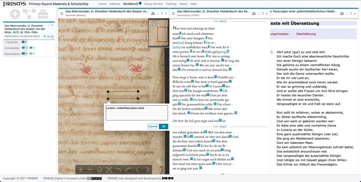Image resolution: width=361 pixels, height=182 pixels.
Task: Click the small plus-circle icon on the Meerwunder card
Action: 52,36
